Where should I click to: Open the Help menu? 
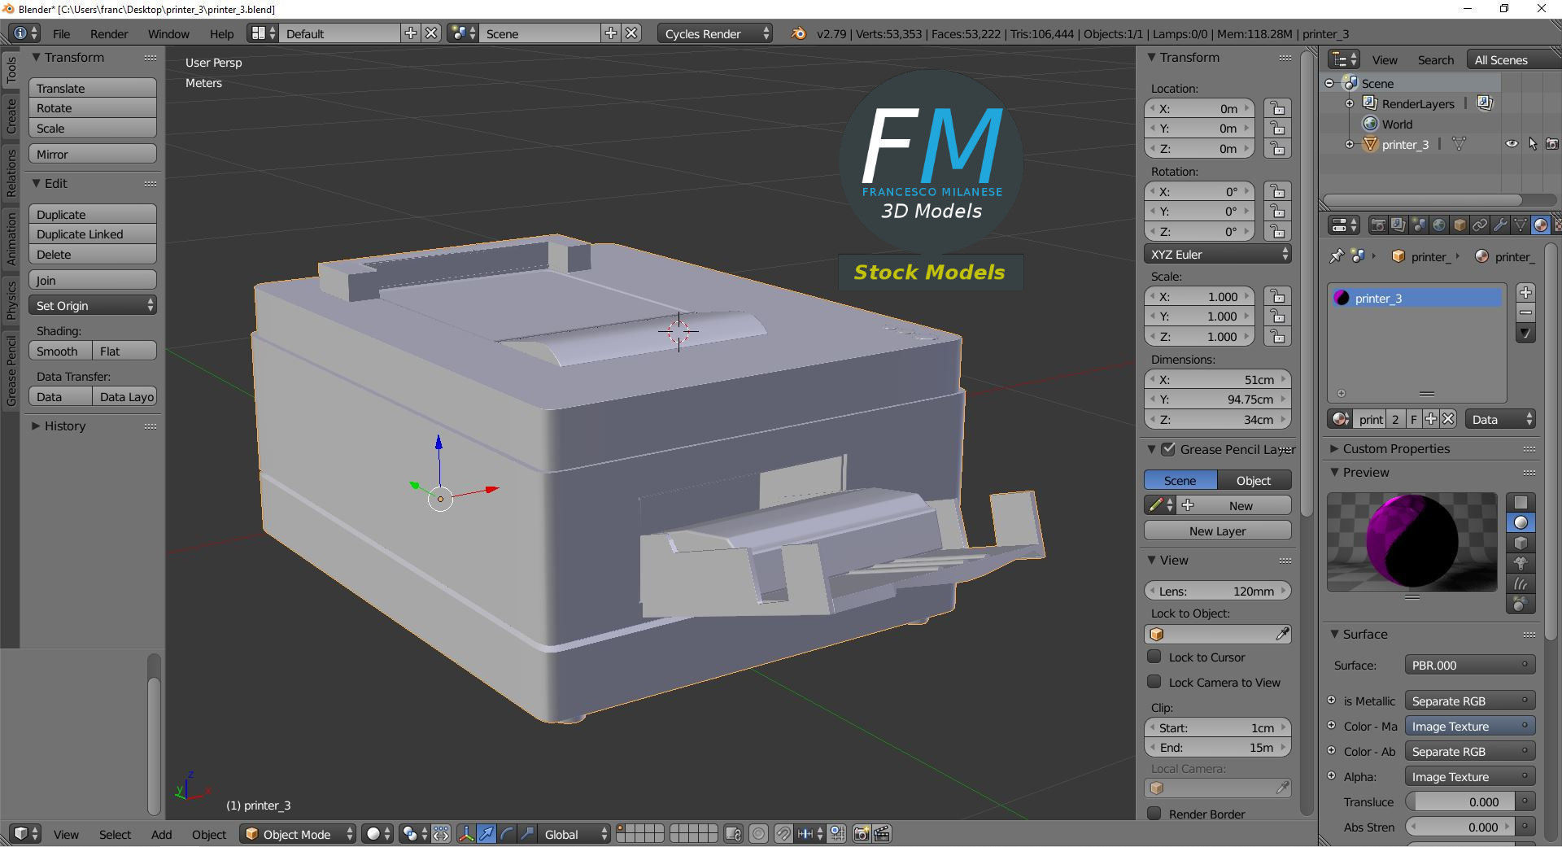[x=221, y=33]
